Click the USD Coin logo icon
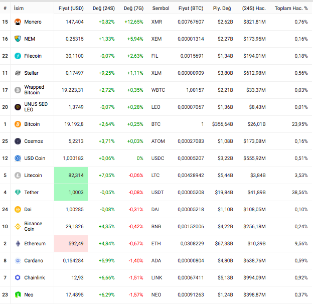The height and width of the screenshot is (304, 313). point(18,159)
